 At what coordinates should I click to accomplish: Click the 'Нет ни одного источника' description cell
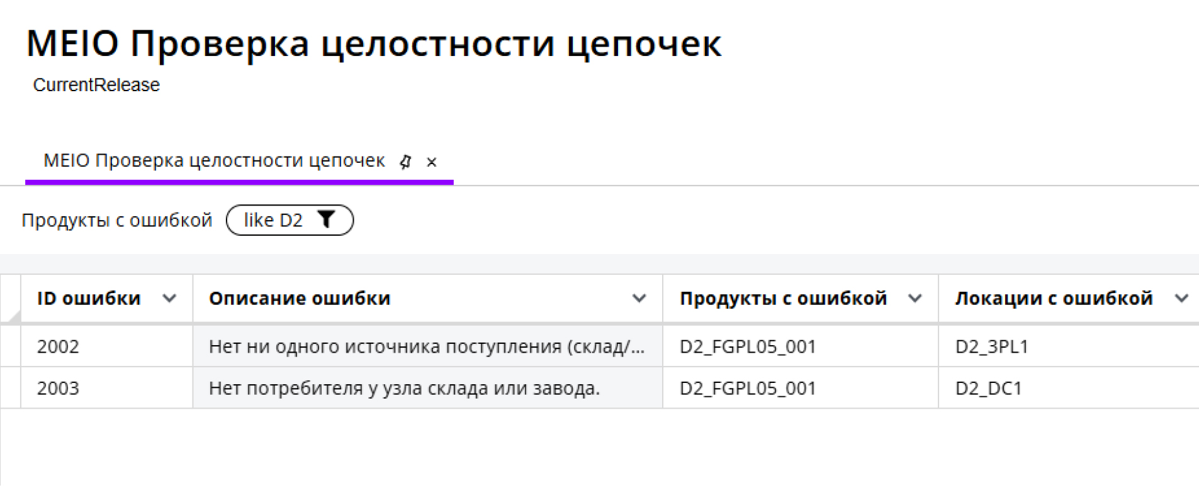pos(427,346)
